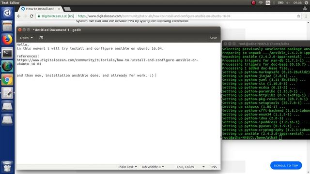
Task: Switch to Terminal from the launcher
Action: click(7, 53)
